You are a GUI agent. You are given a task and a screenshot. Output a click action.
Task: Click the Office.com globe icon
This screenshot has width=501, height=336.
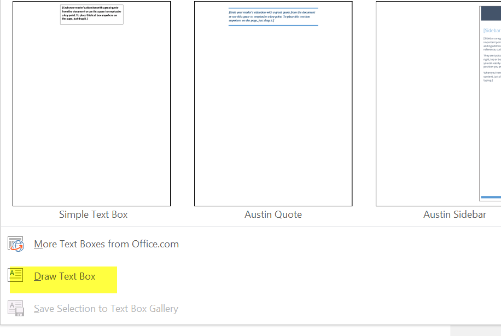[16, 244]
